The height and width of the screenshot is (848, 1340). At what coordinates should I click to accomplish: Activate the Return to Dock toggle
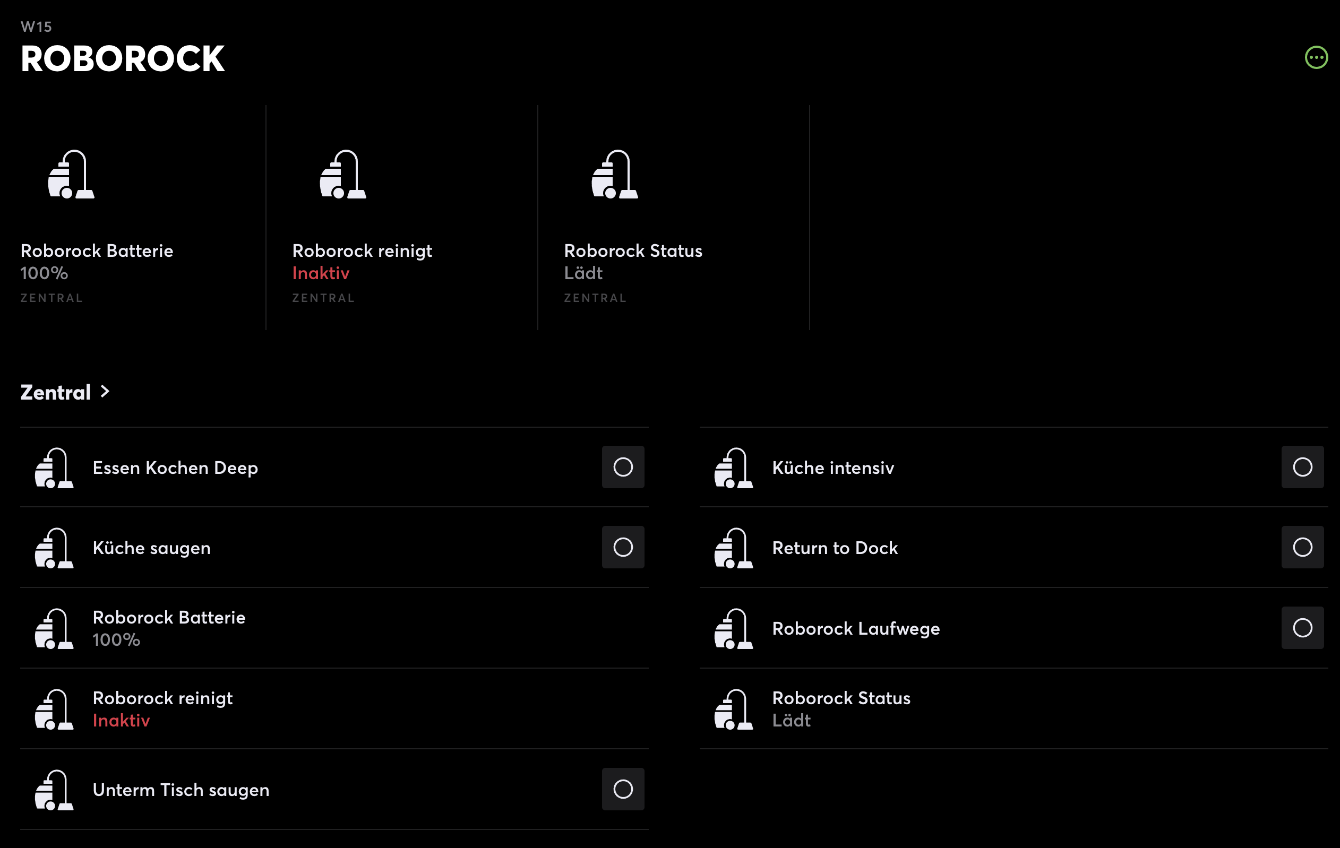(1302, 547)
